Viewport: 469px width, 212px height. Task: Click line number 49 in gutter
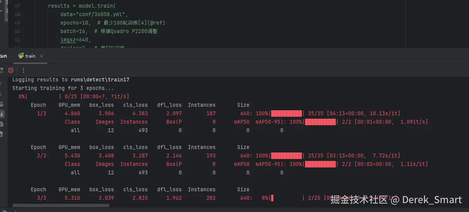point(17,23)
